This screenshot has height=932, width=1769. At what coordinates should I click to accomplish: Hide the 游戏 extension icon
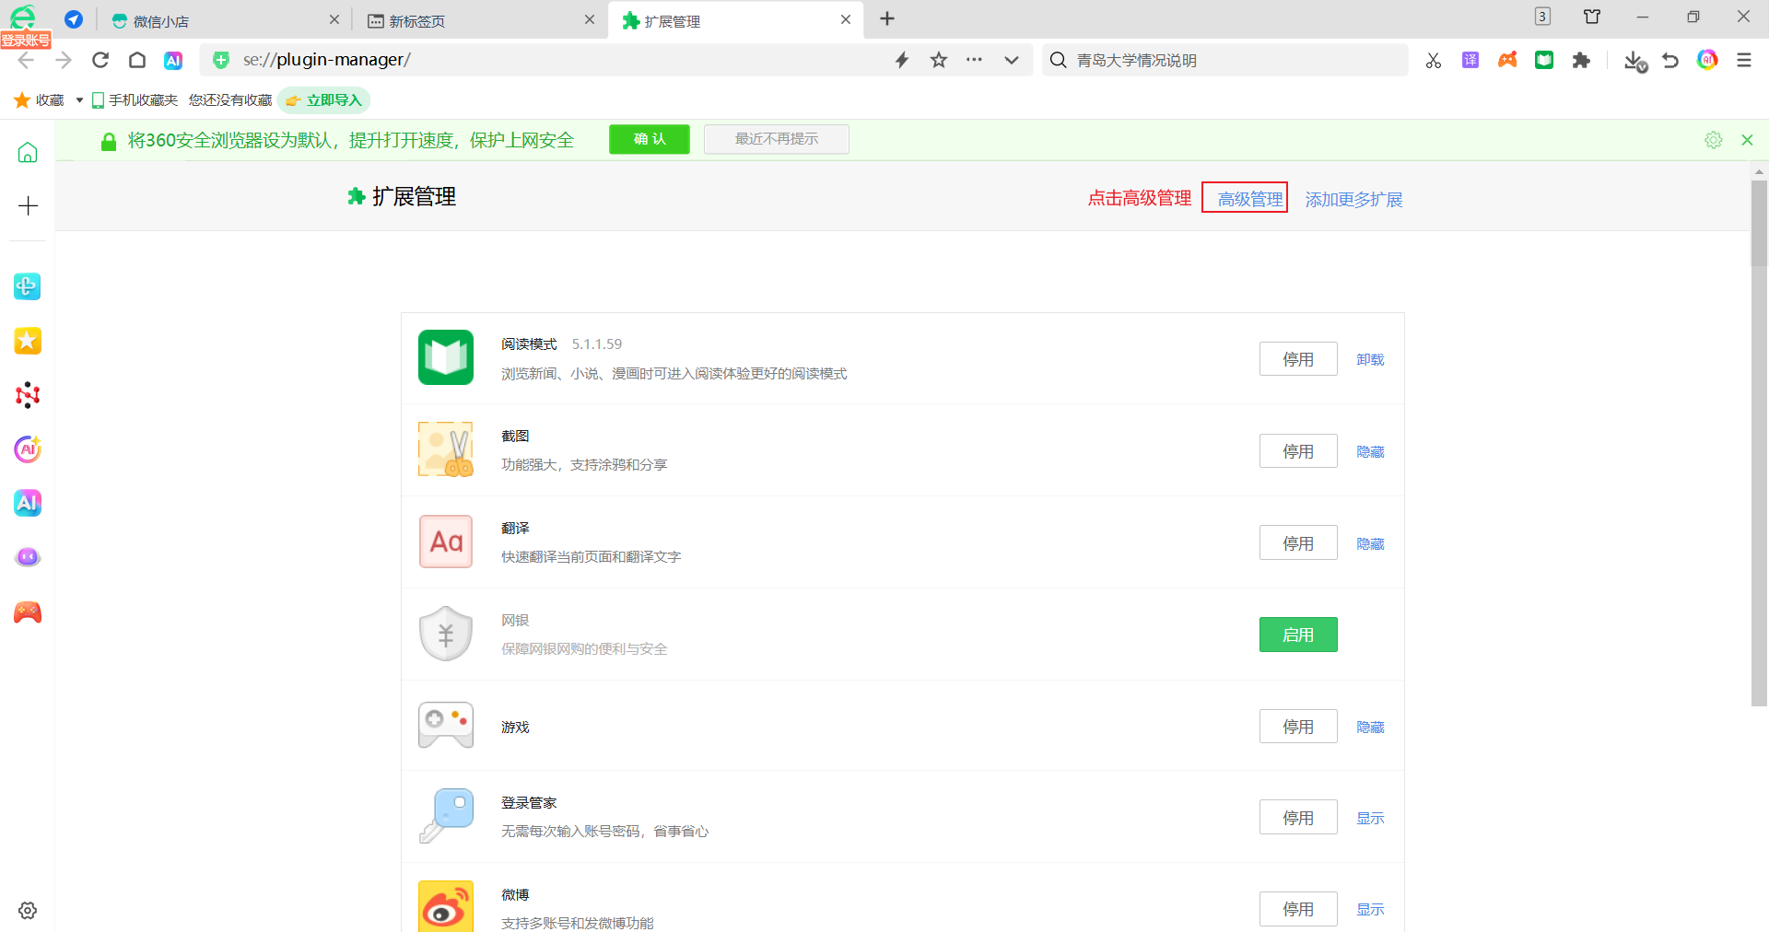pos(1370,727)
